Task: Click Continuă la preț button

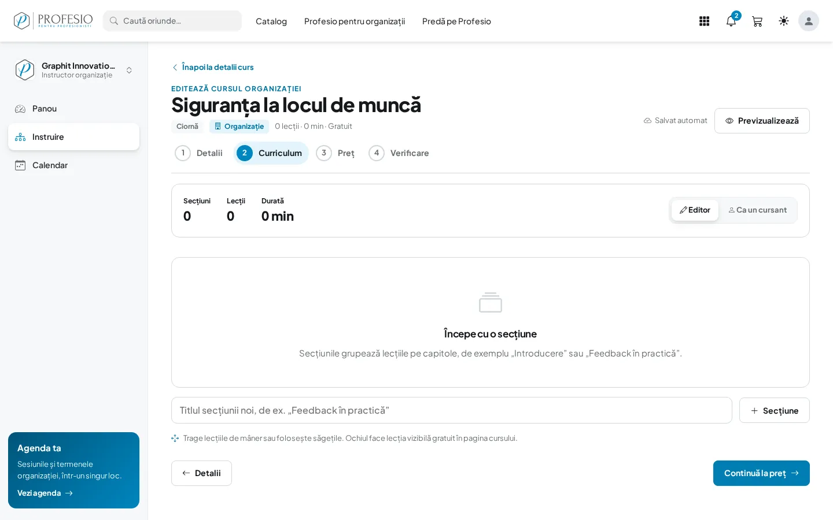Action: (x=761, y=473)
